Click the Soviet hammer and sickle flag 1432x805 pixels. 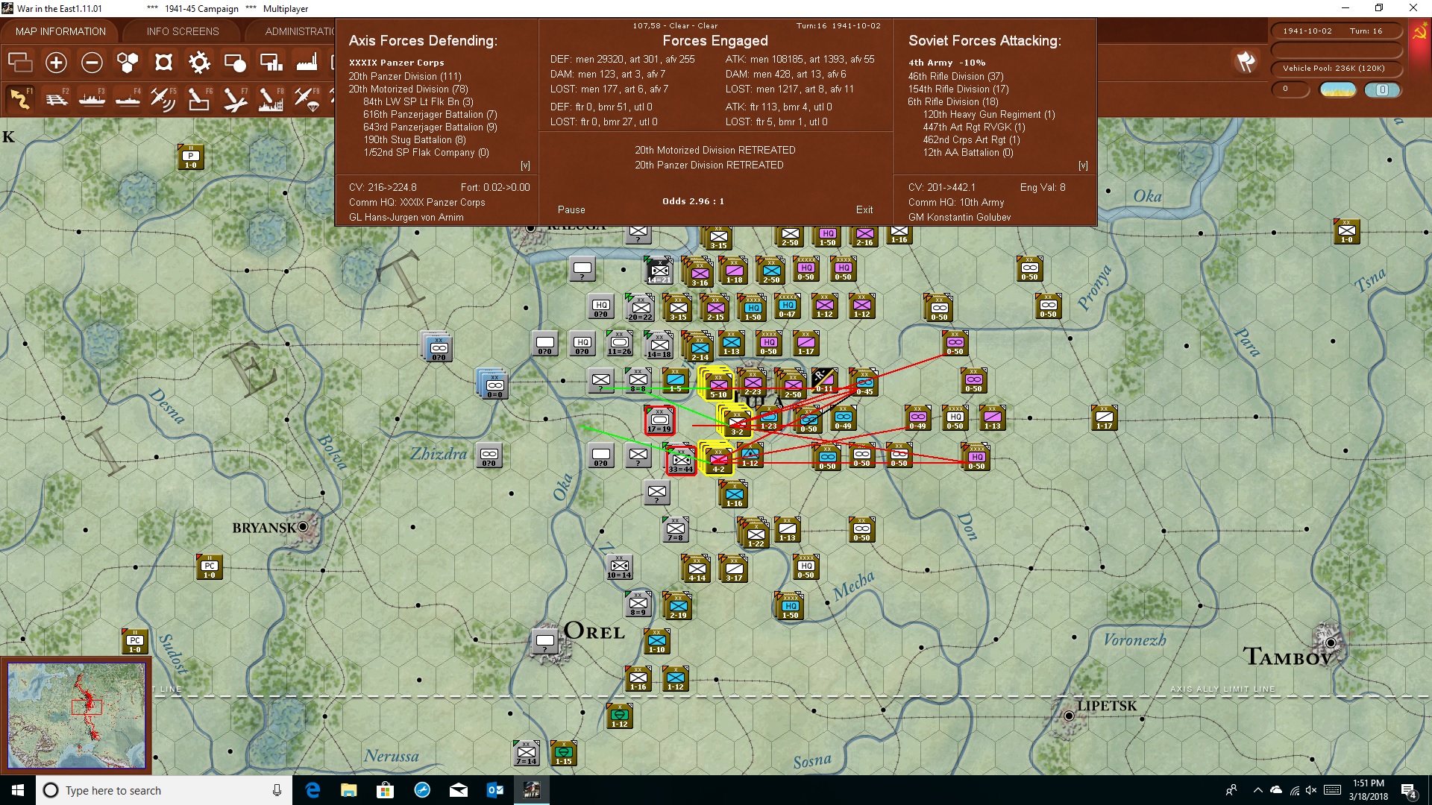(1419, 32)
